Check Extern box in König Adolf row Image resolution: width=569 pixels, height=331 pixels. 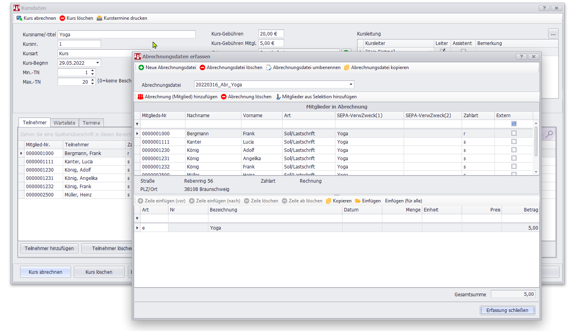514,150
